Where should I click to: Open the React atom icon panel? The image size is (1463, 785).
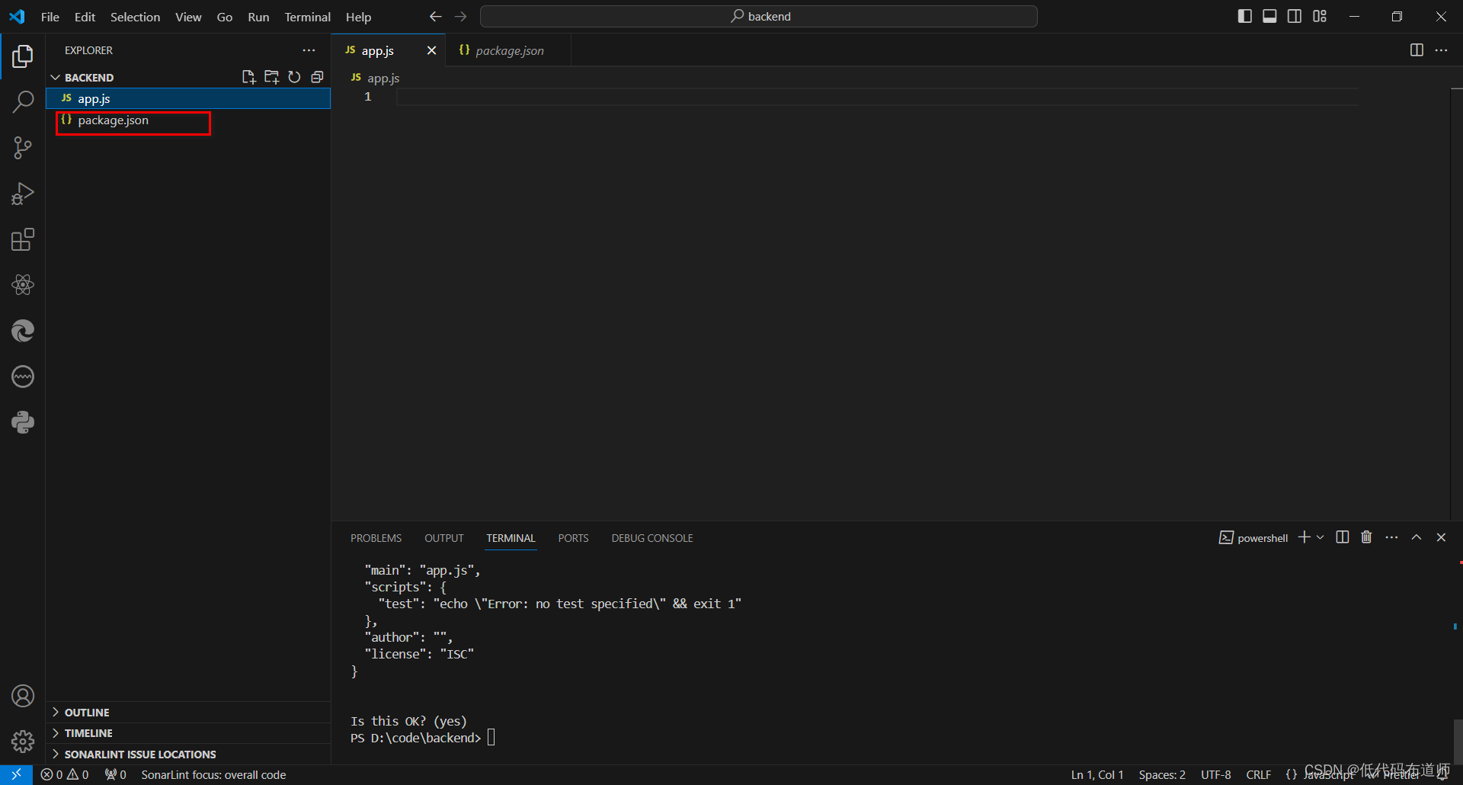pyautogui.click(x=23, y=285)
